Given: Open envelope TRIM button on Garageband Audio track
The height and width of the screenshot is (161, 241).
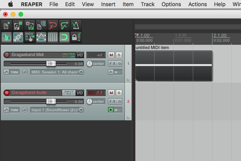Looking at the screenshot, I should (x=12, y=110).
